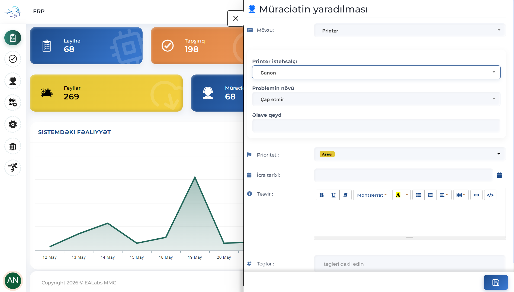Open the Fayllar 269 card
514x292 pixels.
[106, 93]
